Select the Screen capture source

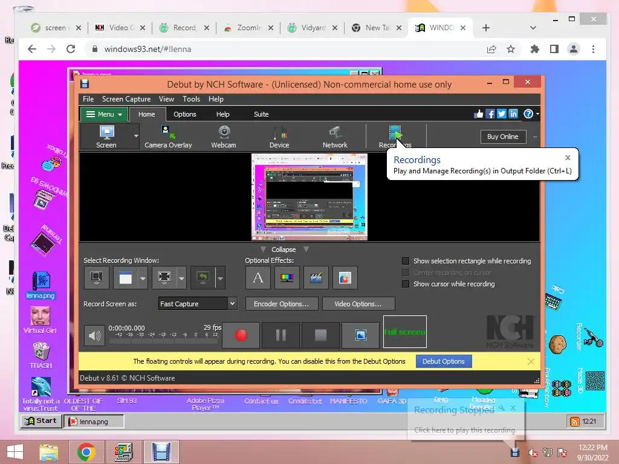106,137
